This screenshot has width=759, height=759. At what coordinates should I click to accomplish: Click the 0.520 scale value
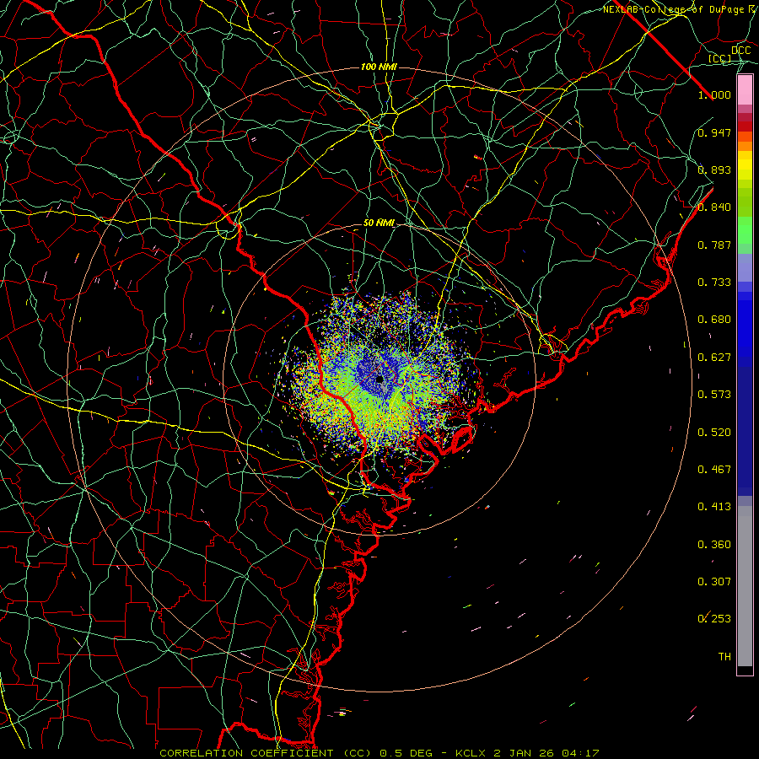click(714, 433)
